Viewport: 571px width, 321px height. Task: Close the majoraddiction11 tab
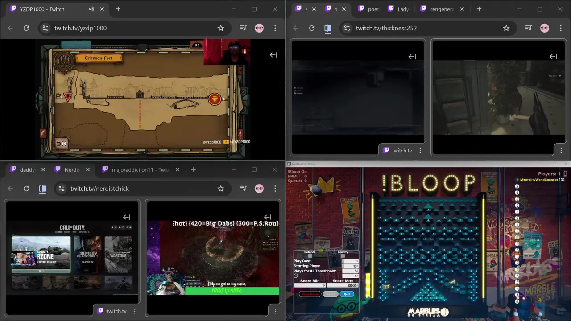(178, 169)
